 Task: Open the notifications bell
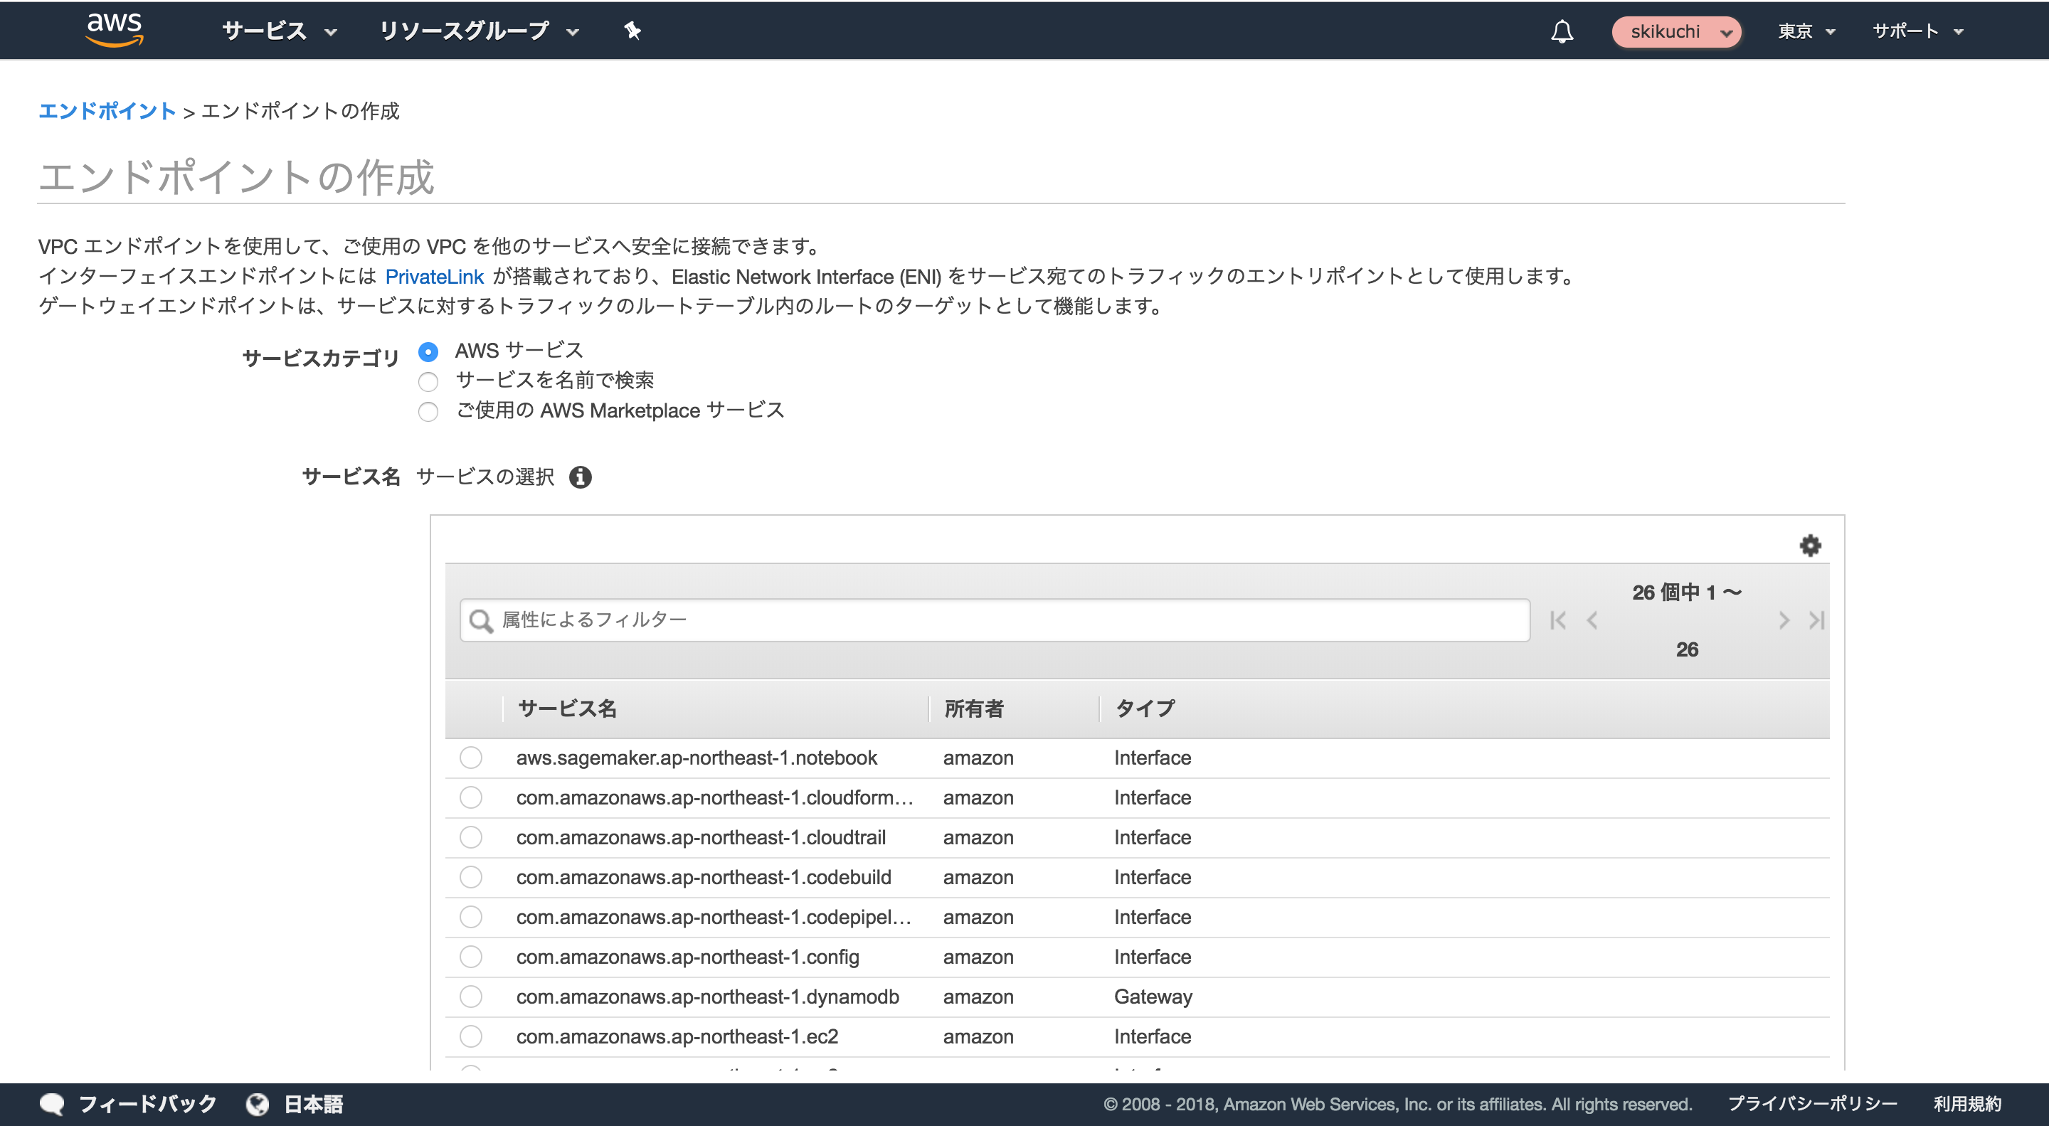(x=1562, y=31)
